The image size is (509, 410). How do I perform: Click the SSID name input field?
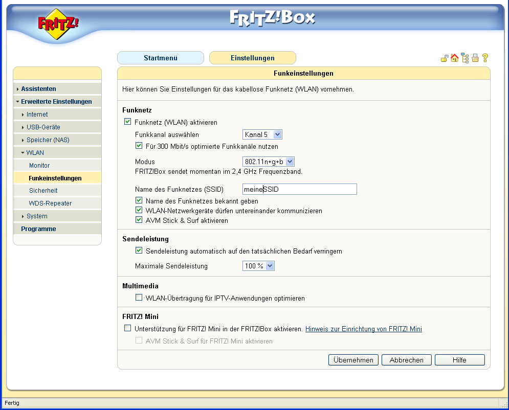point(300,189)
